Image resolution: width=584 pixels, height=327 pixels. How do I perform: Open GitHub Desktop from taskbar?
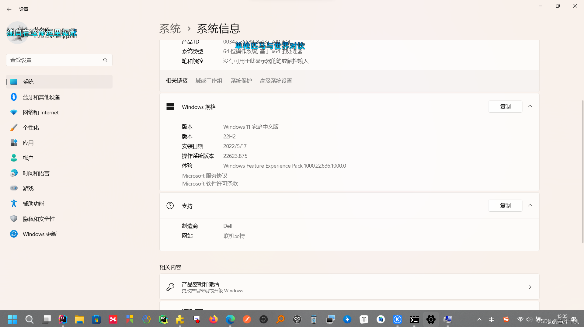pos(264,319)
